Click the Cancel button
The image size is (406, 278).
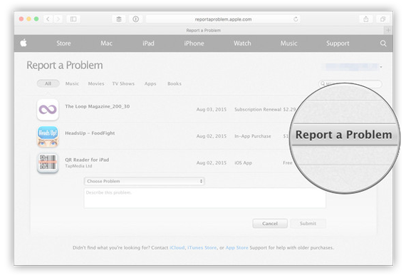click(270, 223)
